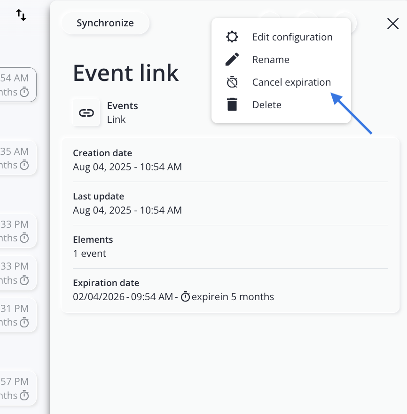The height and width of the screenshot is (414, 407).
Task: Choose Edit configuration from the menu
Action: [292, 37]
